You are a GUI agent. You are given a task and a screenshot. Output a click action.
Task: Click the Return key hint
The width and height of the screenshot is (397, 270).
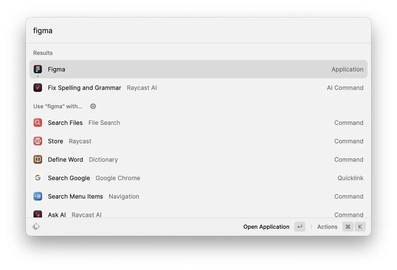300,227
